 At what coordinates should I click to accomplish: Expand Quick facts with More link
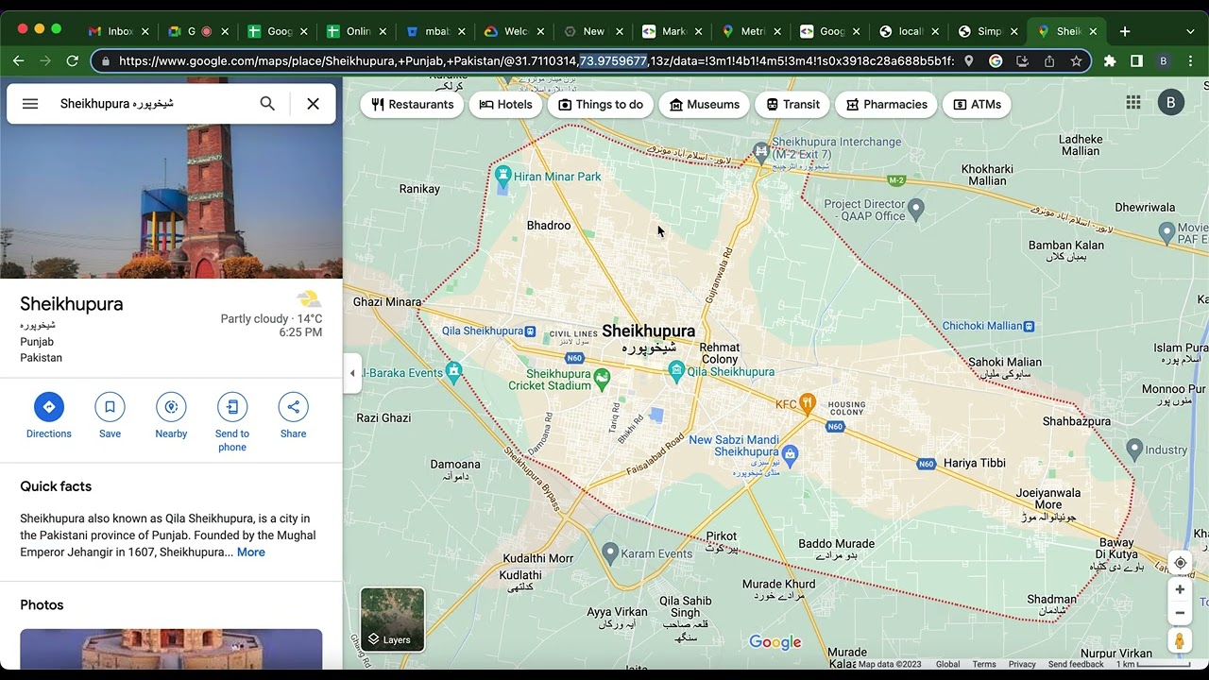pos(250,552)
